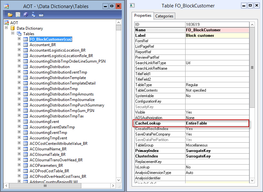Click the IsLookup value No

pyautogui.click(x=217, y=167)
